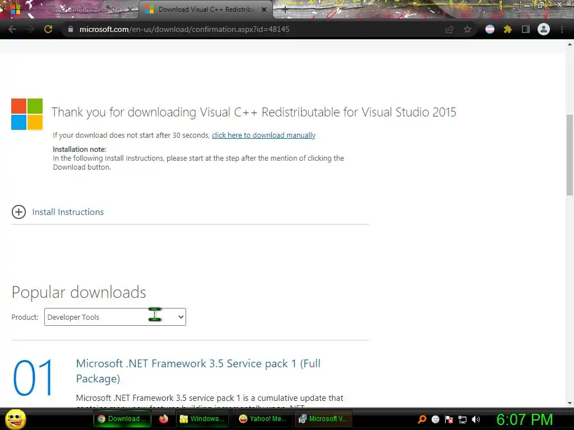The image size is (574, 430).
Task: Open the smiley face Start button
Action: [x=15, y=419]
